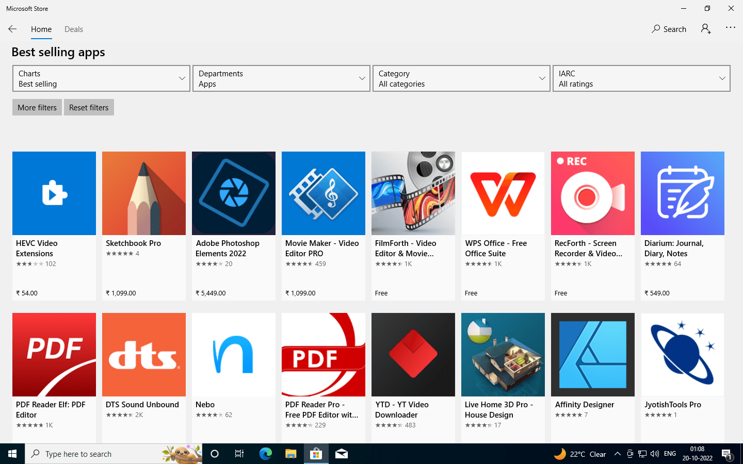Switch to the Home tab
The width and height of the screenshot is (743, 464).
41,29
